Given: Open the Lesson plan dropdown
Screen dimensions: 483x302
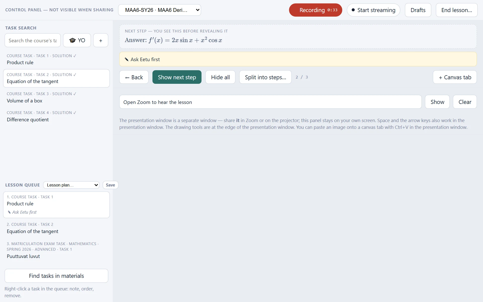Looking at the screenshot, I should tap(71, 185).
